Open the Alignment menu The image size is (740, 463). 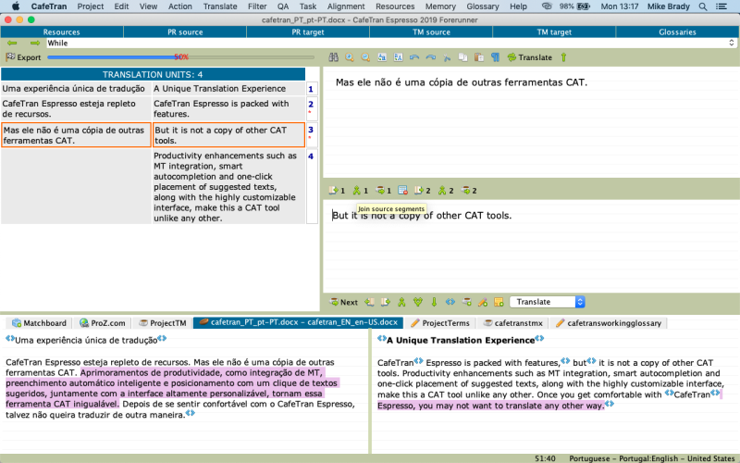point(346,6)
